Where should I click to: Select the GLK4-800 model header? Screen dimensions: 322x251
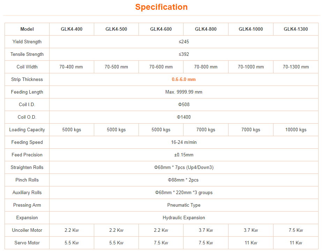pyautogui.click(x=206, y=29)
